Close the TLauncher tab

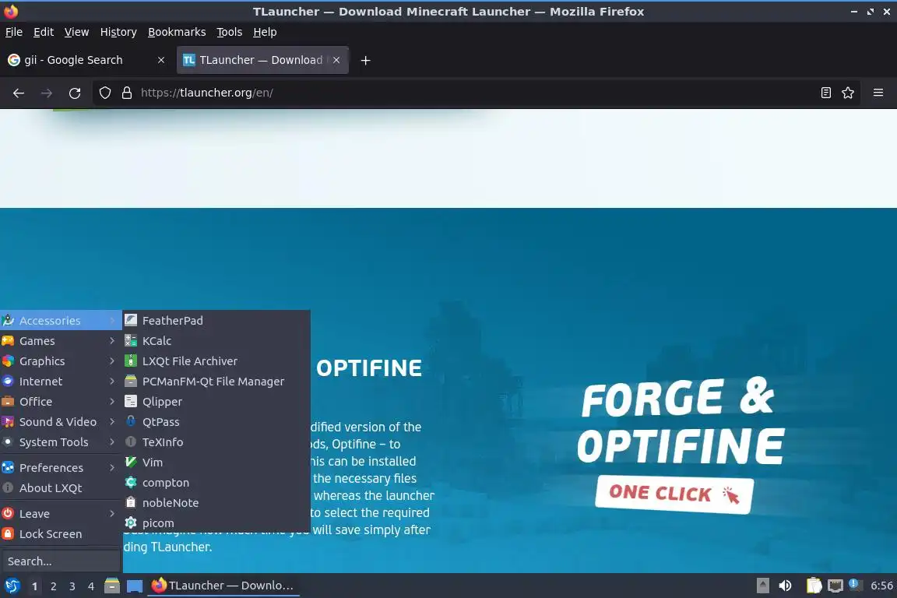336,60
